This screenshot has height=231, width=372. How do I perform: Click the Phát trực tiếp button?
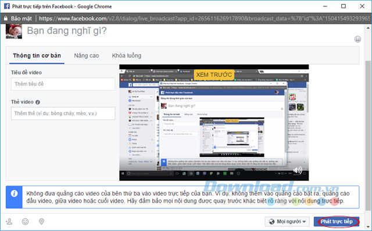click(337, 222)
